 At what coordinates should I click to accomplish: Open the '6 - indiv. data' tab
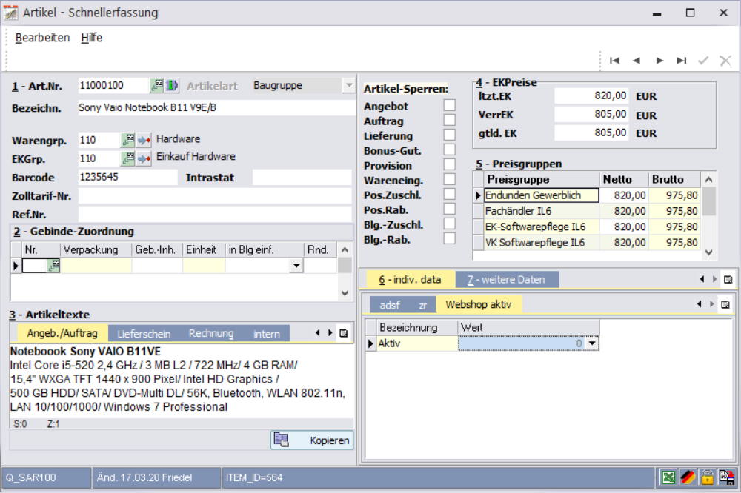point(411,280)
